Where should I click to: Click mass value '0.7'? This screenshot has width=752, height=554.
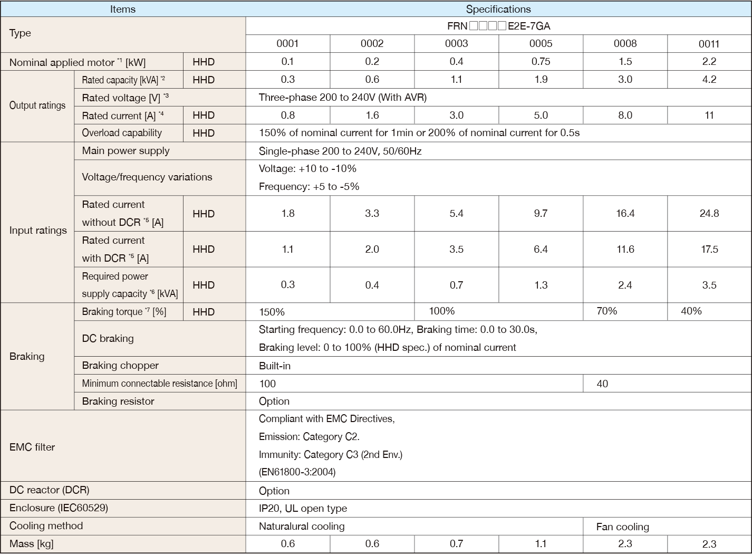[x=456, y=543]
